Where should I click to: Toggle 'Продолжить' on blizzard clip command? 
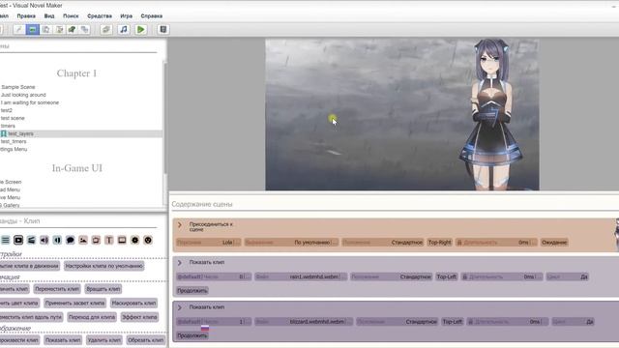click(x=192, y=335)
